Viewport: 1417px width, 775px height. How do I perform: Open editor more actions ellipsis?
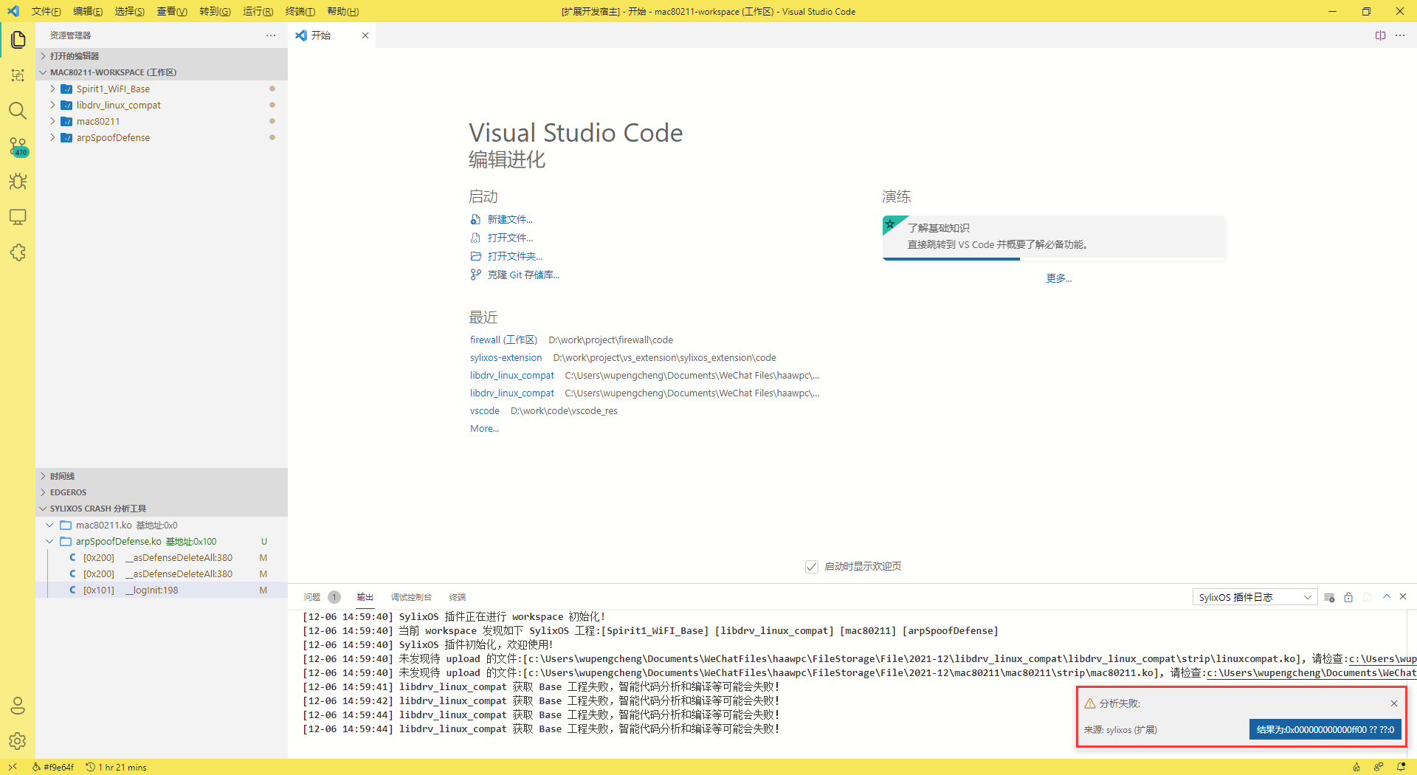[1400, 35]
